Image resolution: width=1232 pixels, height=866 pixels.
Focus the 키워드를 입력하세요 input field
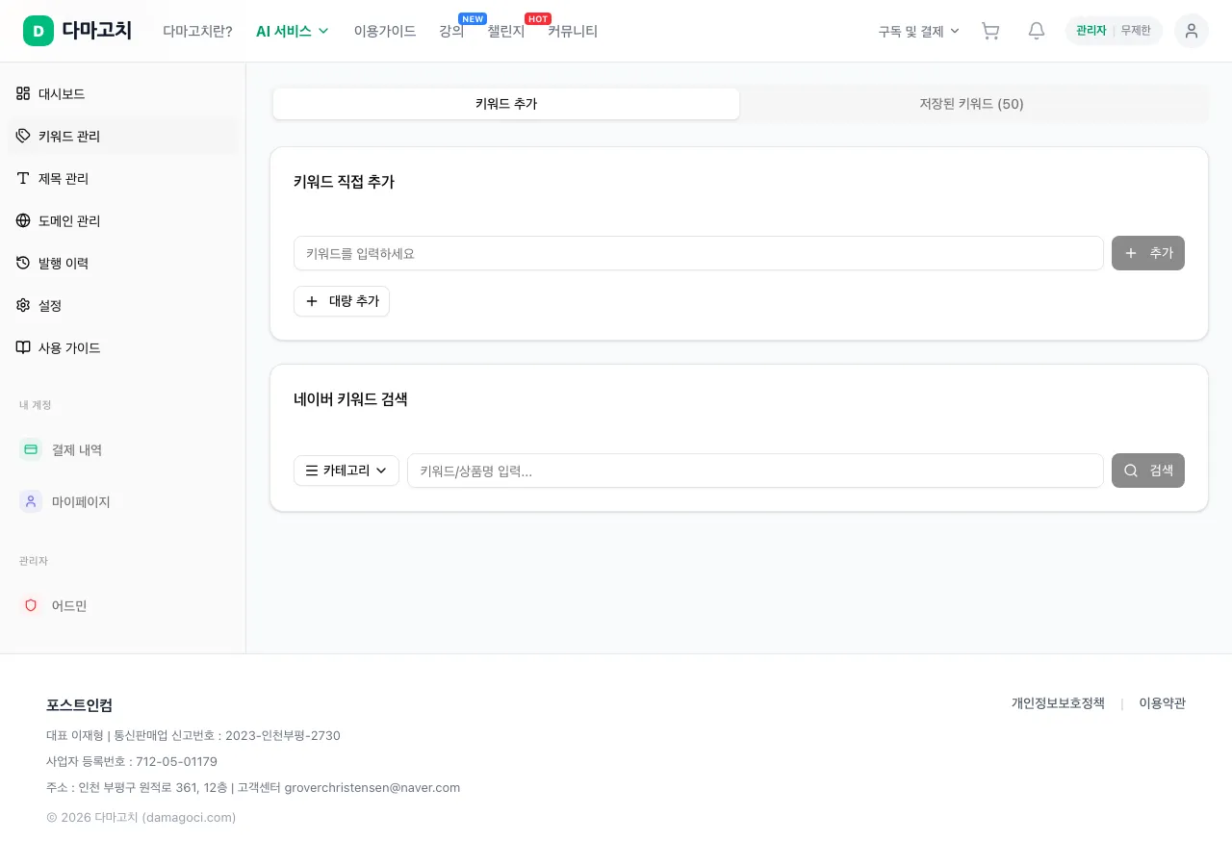pos(699,253)
